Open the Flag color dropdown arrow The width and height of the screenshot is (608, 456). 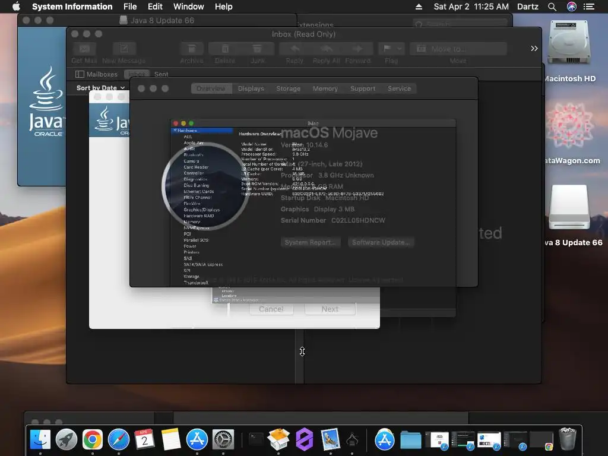(400, 49)
